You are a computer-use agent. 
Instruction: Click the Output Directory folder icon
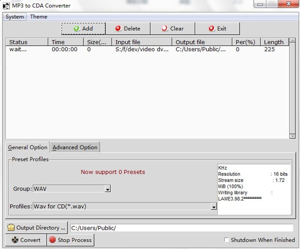click(x=11, y=228)
